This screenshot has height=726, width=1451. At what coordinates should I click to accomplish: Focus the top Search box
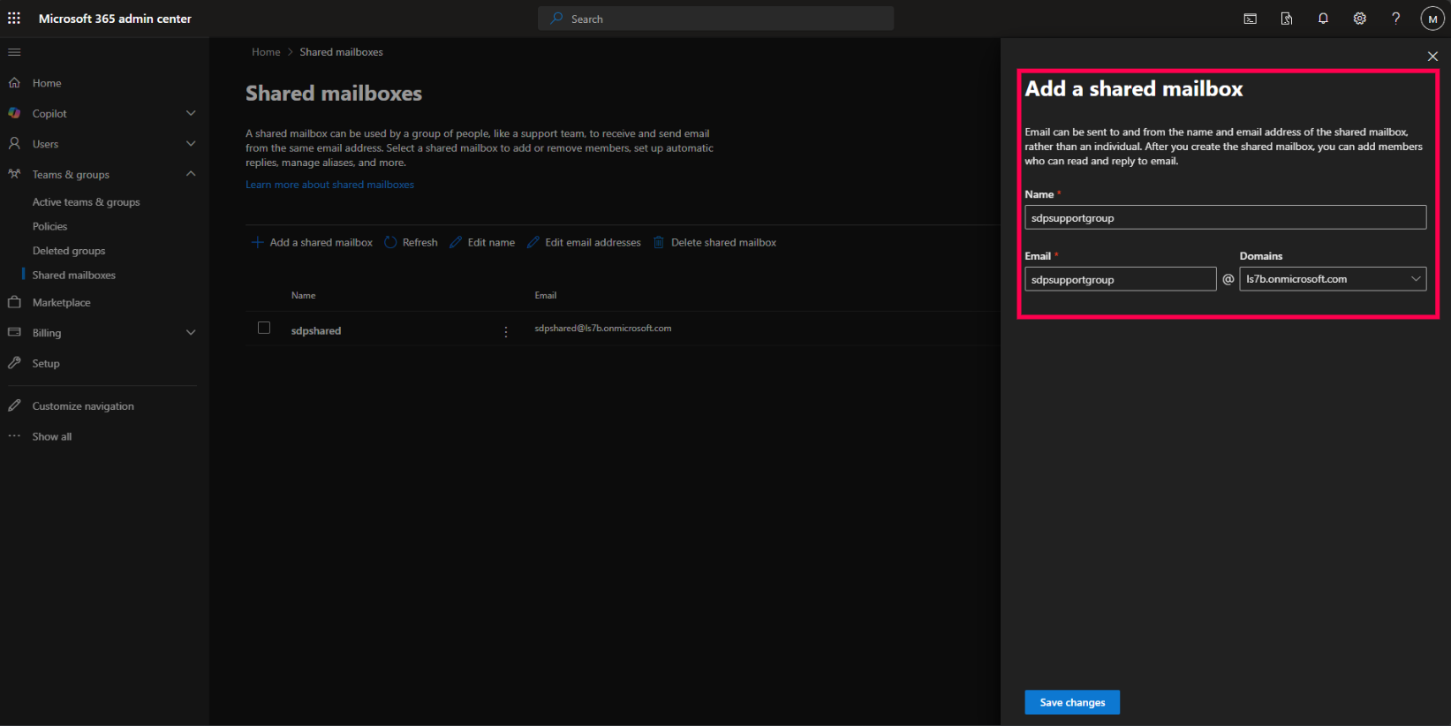715,19
